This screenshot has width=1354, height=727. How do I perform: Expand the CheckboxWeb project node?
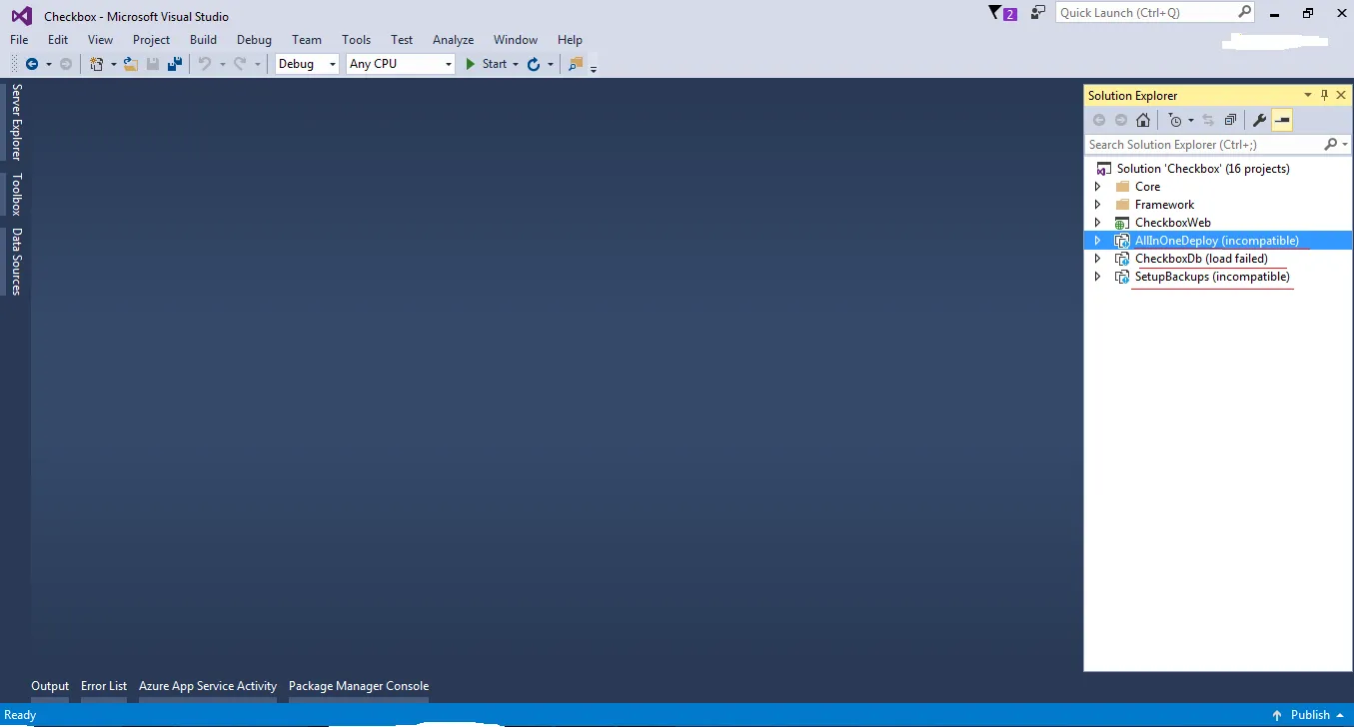tap(1097, 223)
